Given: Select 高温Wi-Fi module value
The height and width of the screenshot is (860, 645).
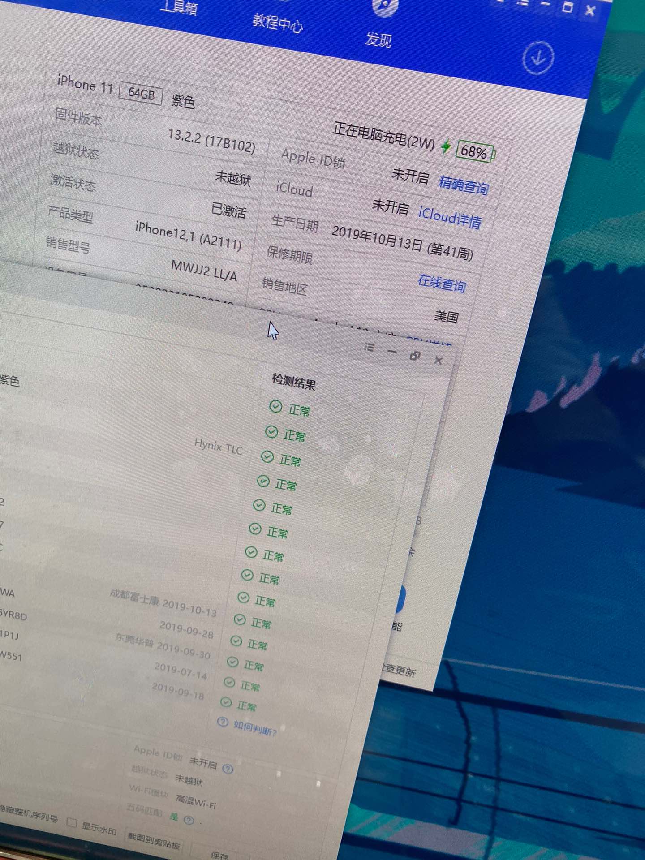Looking at the screenshot, I should [x=196, y=801].
